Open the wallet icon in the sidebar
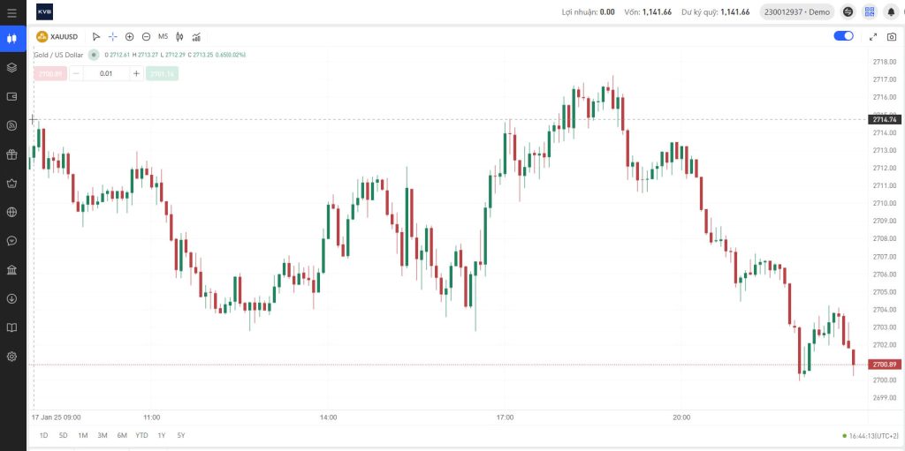The image size is (905, 451). [12, 96]
